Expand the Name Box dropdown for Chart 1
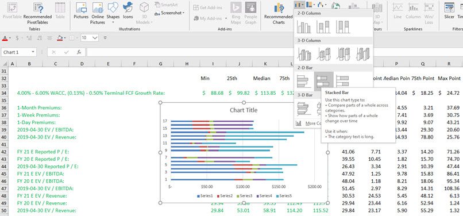This screenshot has width=463, height=216. [x=33, y=52]
